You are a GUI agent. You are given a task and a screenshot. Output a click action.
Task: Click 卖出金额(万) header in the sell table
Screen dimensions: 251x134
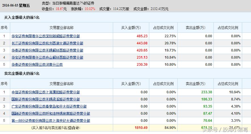196,84
